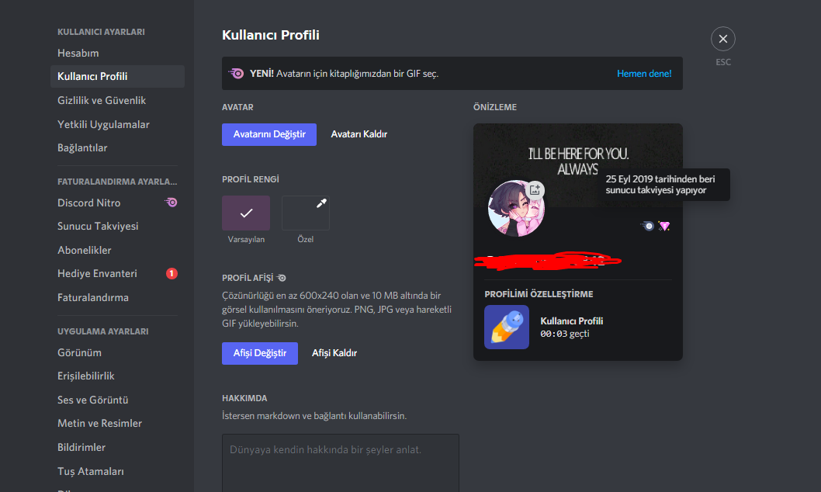Click Afişi Değiştir button
Image resolution: width=821 pixels, height=492 pixels.
(260, 353)
